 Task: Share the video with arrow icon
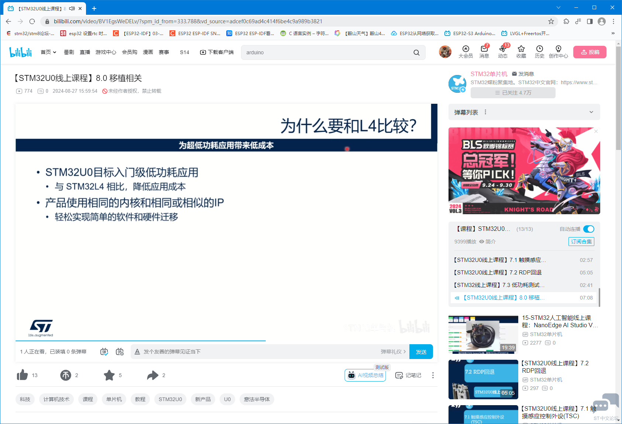click(153, 375)
